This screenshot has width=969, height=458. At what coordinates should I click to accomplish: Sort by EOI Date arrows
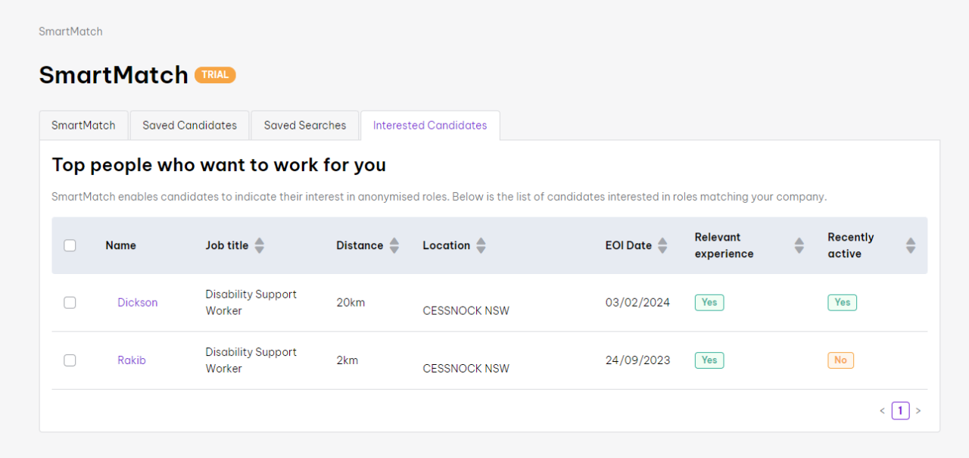click(x=662, y=245)
